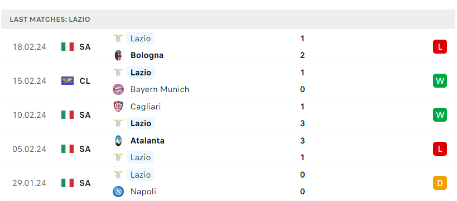Click the CL competition label
The image size is (457, 201).
(85, 81)
